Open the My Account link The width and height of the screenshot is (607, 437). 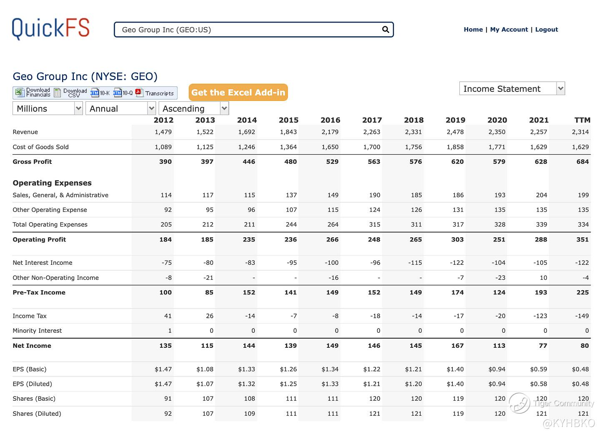(x=509, y=30)
